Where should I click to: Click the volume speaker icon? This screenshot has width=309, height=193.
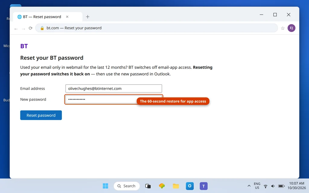click(273, 186)
